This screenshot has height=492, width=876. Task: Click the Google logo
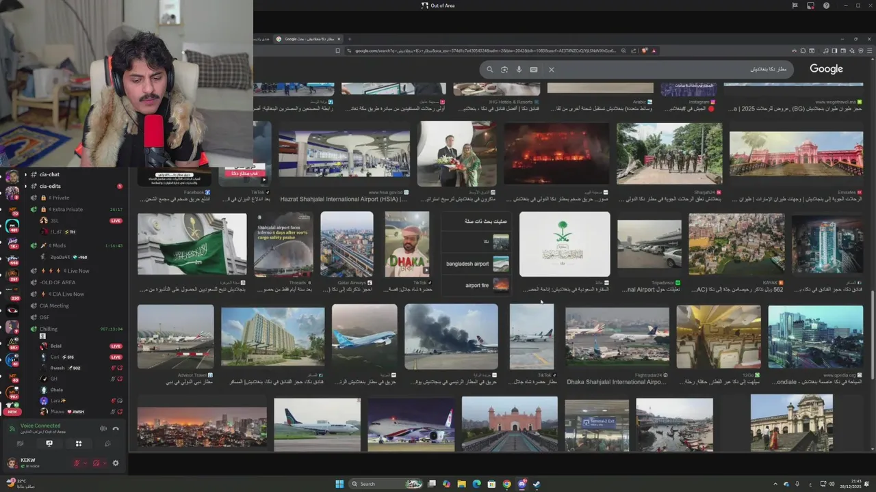click(x=826, y=68)
